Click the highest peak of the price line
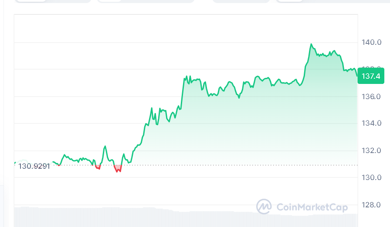Screen dimensions: 390x227 click(311, 44)
